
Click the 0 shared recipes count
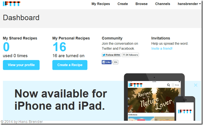point(6,47)
